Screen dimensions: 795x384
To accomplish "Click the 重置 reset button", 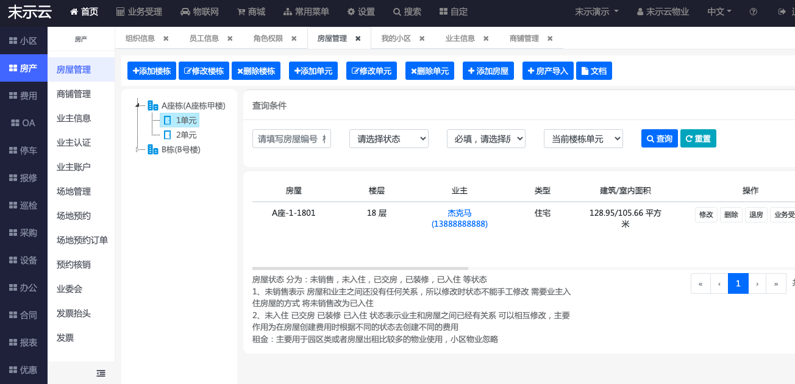I will click(698, 138).
